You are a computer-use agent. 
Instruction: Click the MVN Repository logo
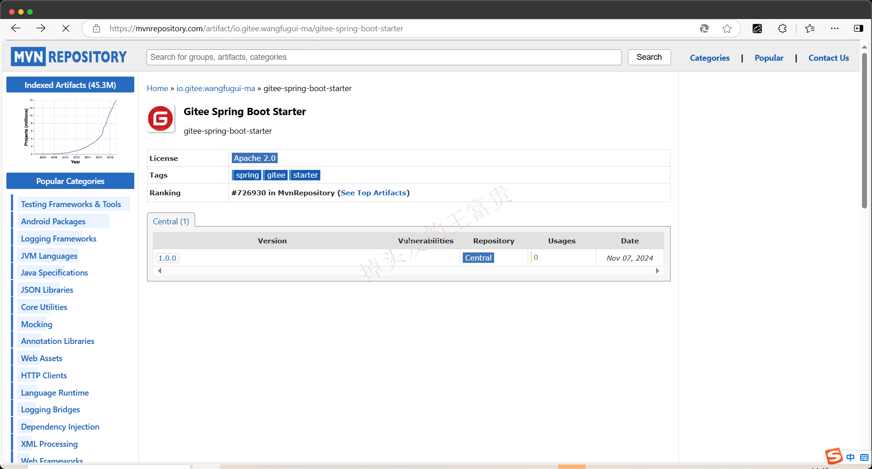click(x=69, y=57)
